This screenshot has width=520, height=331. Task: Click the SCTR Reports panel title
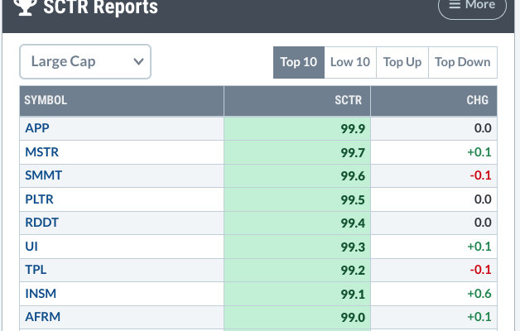point(100,7)
